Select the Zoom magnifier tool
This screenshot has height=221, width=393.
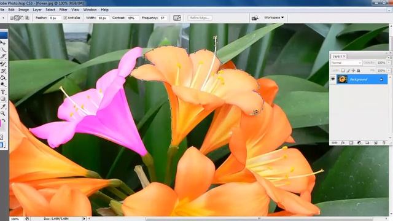click(2, 114)
